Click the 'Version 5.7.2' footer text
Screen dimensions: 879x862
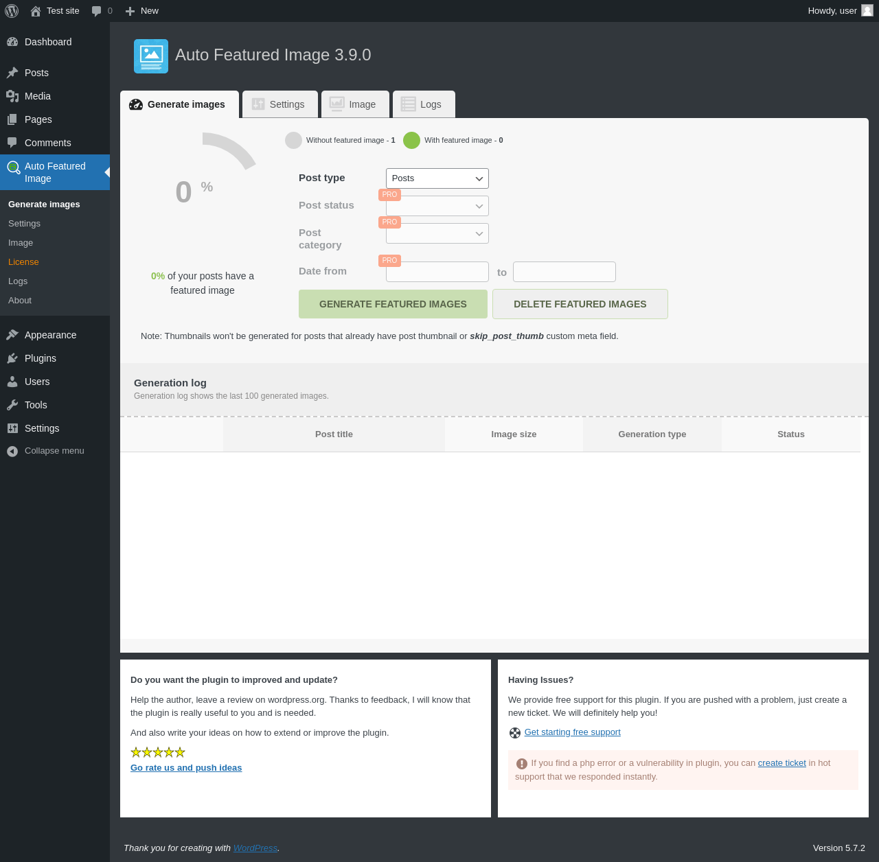pyautogui.click(x=839, y=848)
